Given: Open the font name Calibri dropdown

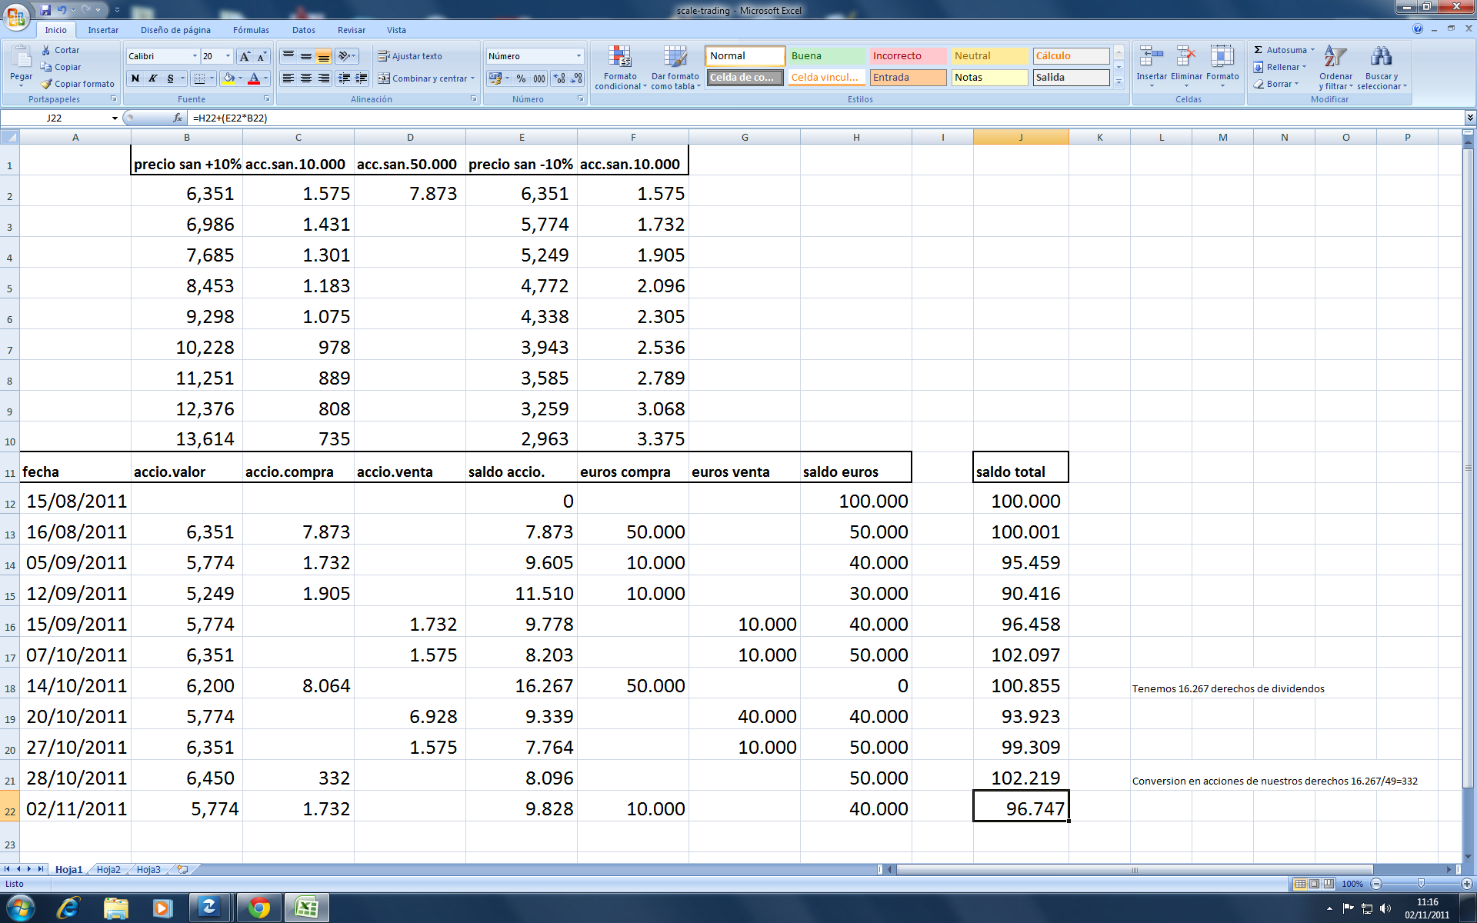Looking at the screenshot, I should tap(195, 56).
